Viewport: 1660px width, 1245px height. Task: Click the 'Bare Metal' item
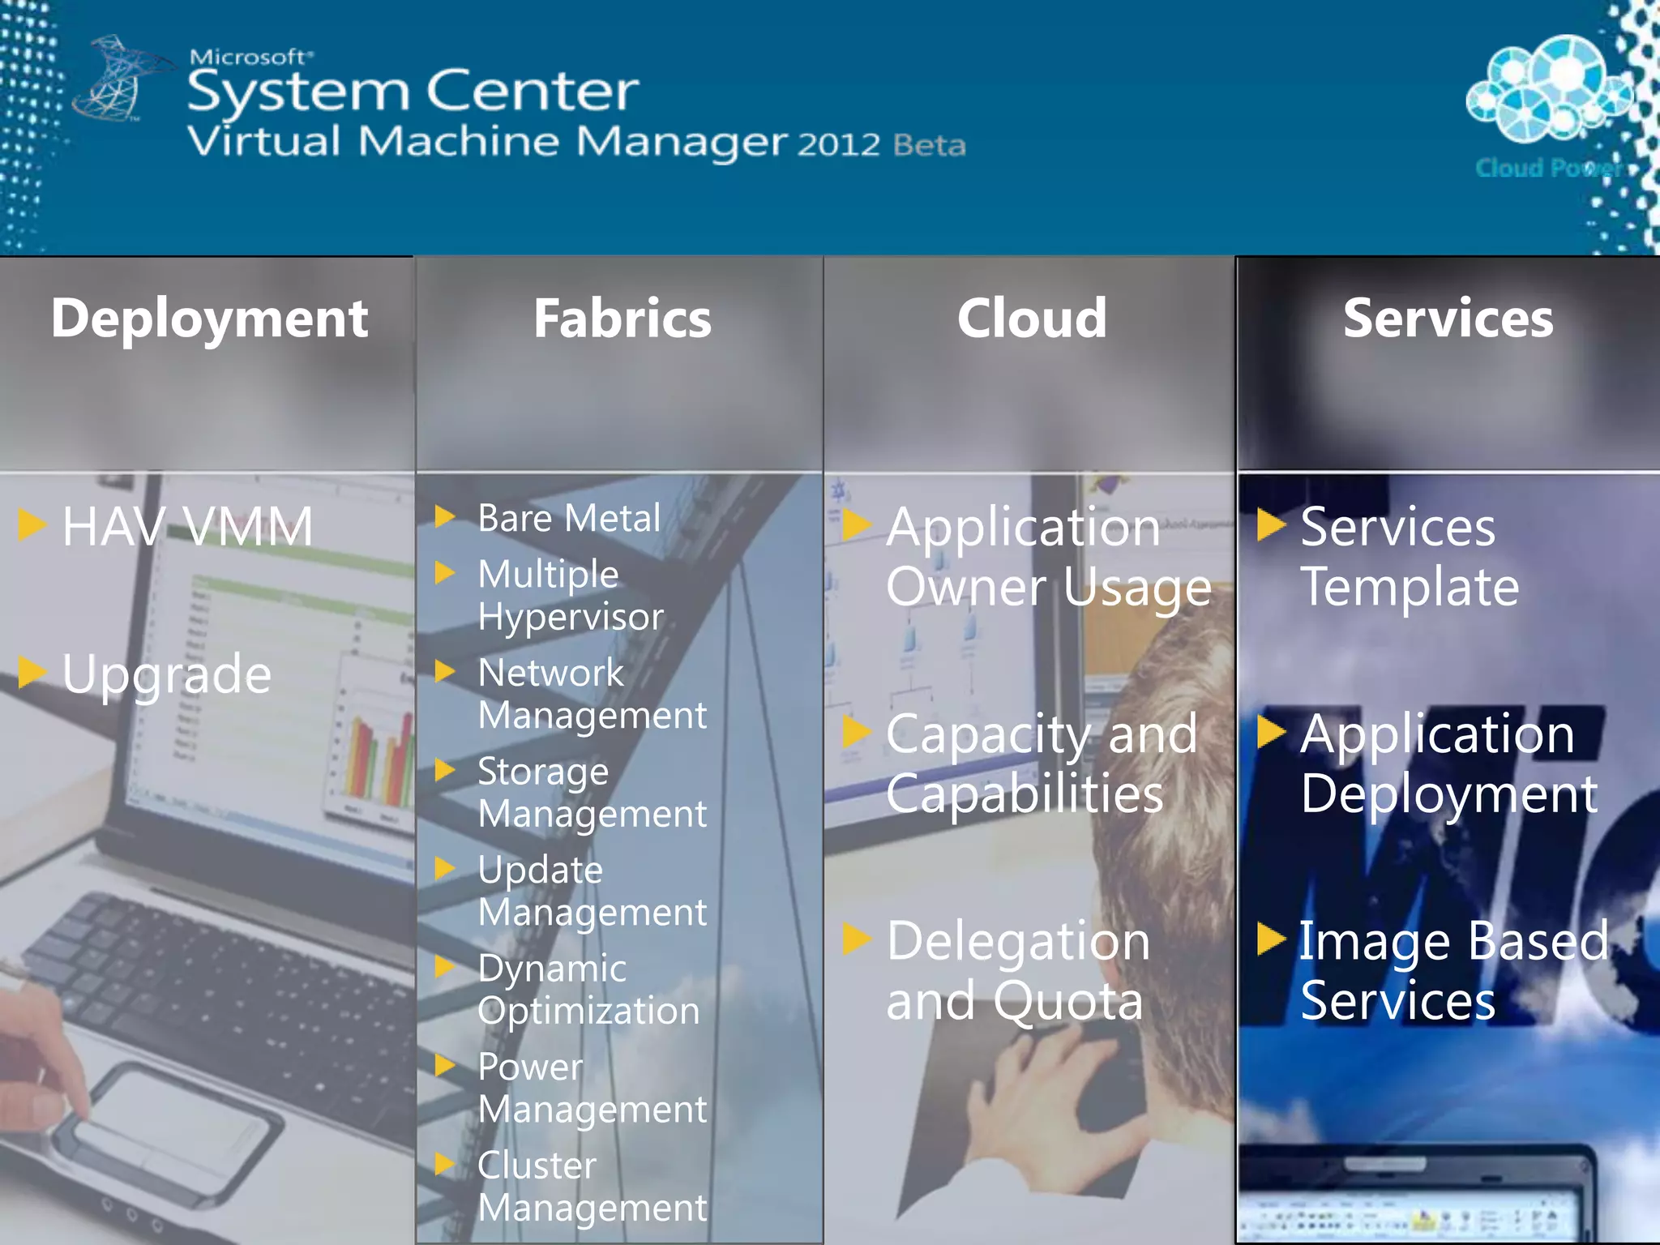(569, 519)
